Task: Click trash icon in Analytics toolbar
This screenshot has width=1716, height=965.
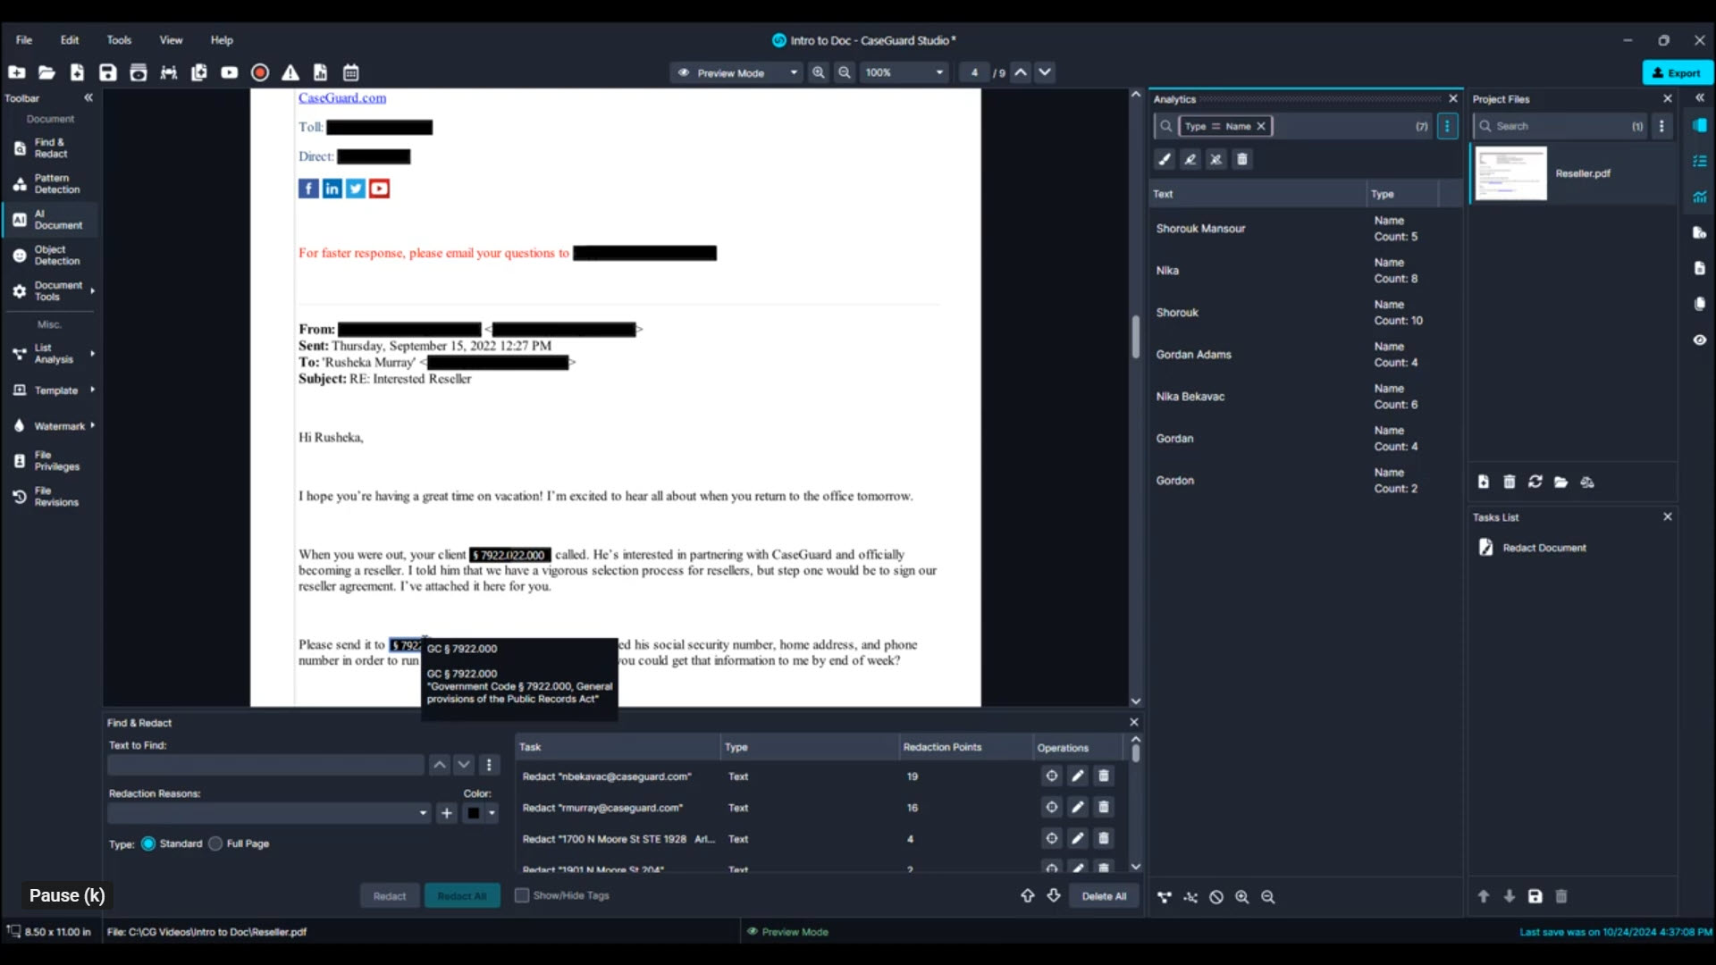Action: tap(1241, 159)
